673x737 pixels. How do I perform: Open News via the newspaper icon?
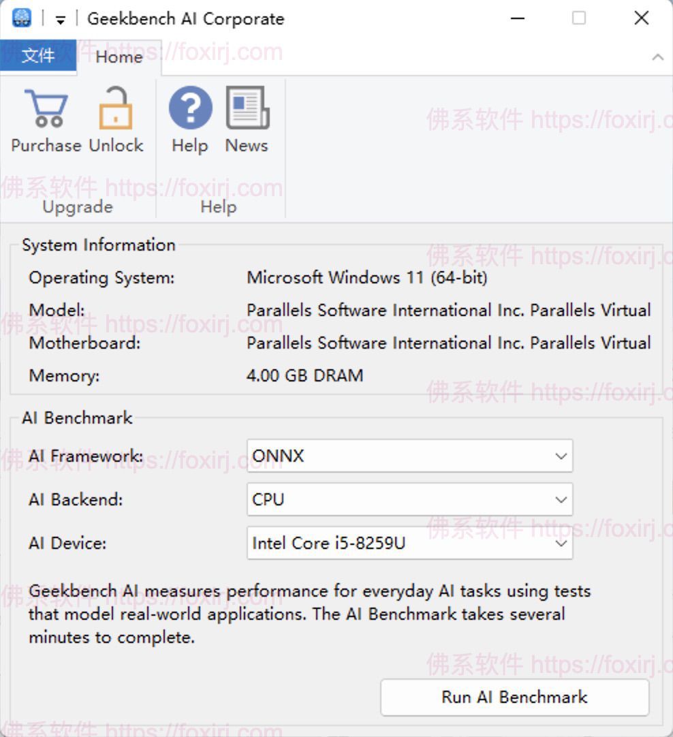point(246,108)
